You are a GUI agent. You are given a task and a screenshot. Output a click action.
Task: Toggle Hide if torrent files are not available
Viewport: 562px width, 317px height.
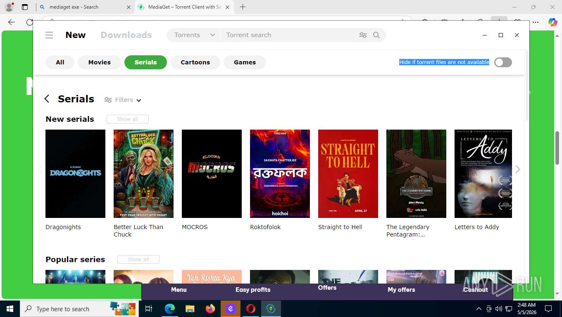point(503,62)
